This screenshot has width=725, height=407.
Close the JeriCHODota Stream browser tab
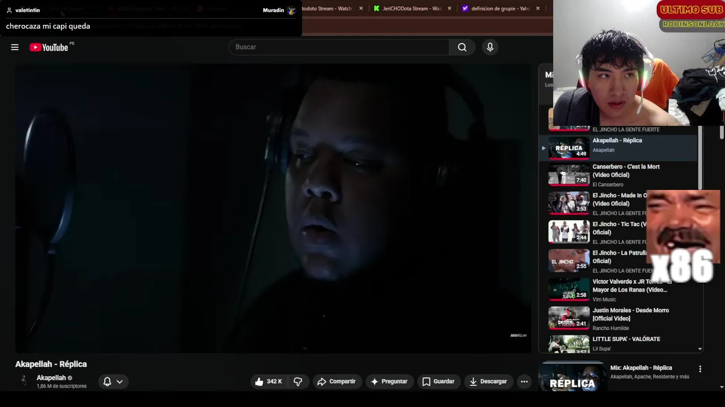tap(449, 8)
